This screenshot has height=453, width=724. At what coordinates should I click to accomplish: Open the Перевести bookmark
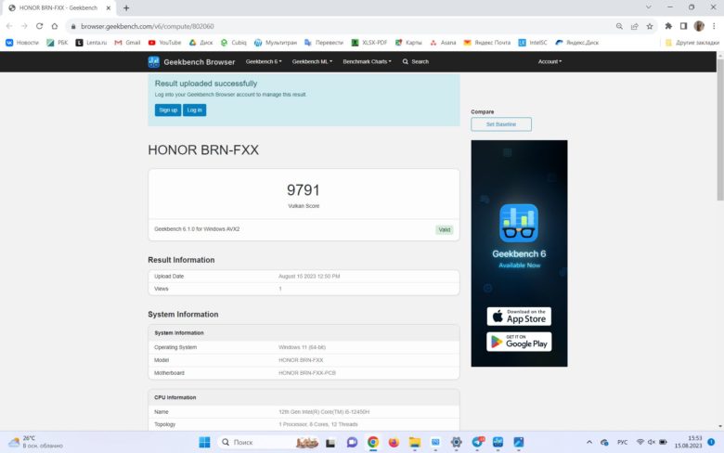[x=324, y=43]
